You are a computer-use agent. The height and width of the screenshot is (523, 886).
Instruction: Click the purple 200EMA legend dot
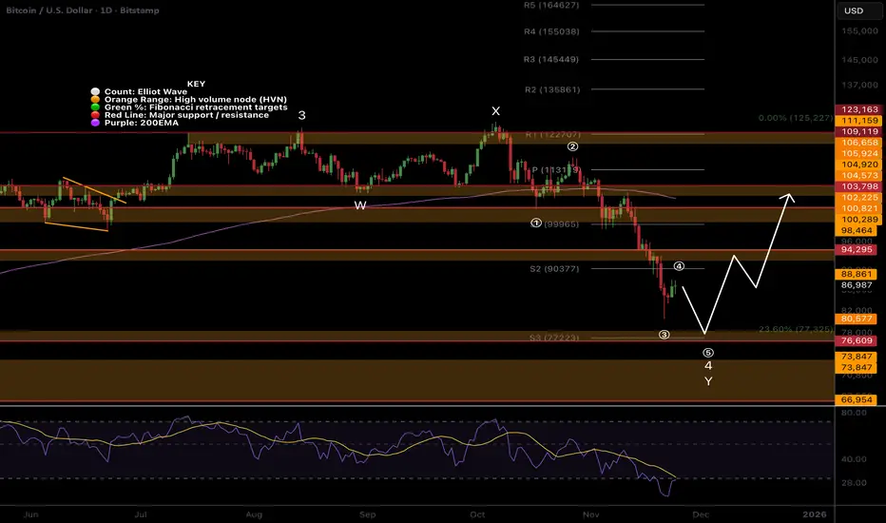(95, 123)
